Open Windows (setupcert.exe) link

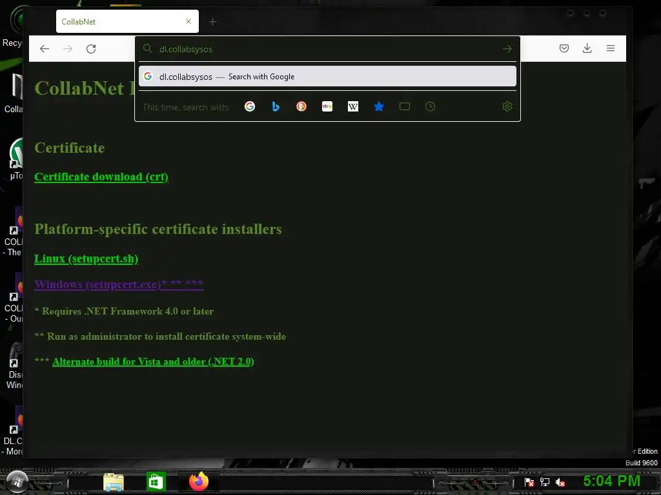pos(119,284)
